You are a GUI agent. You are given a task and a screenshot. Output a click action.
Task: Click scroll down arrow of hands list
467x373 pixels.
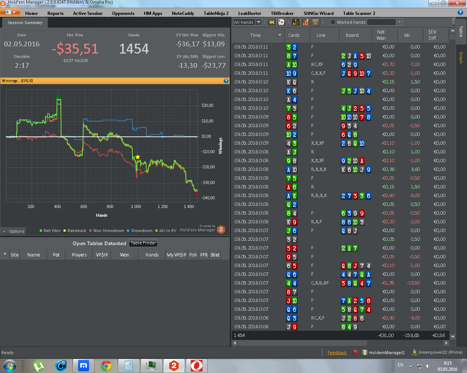coord(453,337)
